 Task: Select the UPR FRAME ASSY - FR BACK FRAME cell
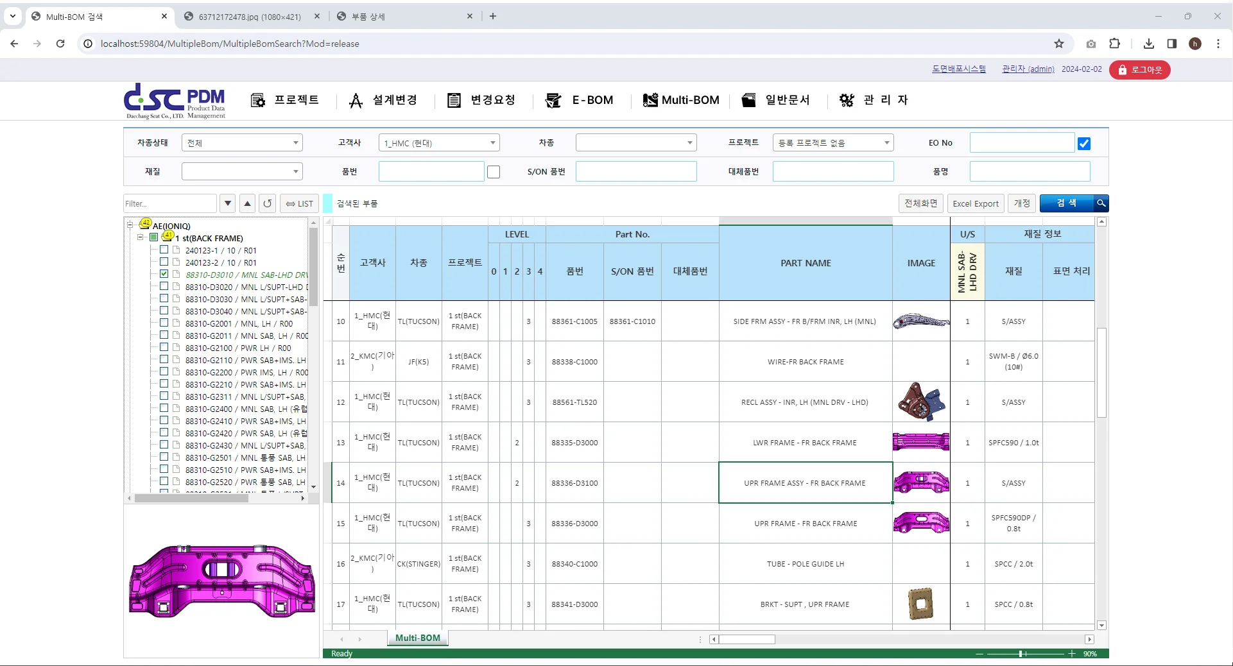coord(806,482)
